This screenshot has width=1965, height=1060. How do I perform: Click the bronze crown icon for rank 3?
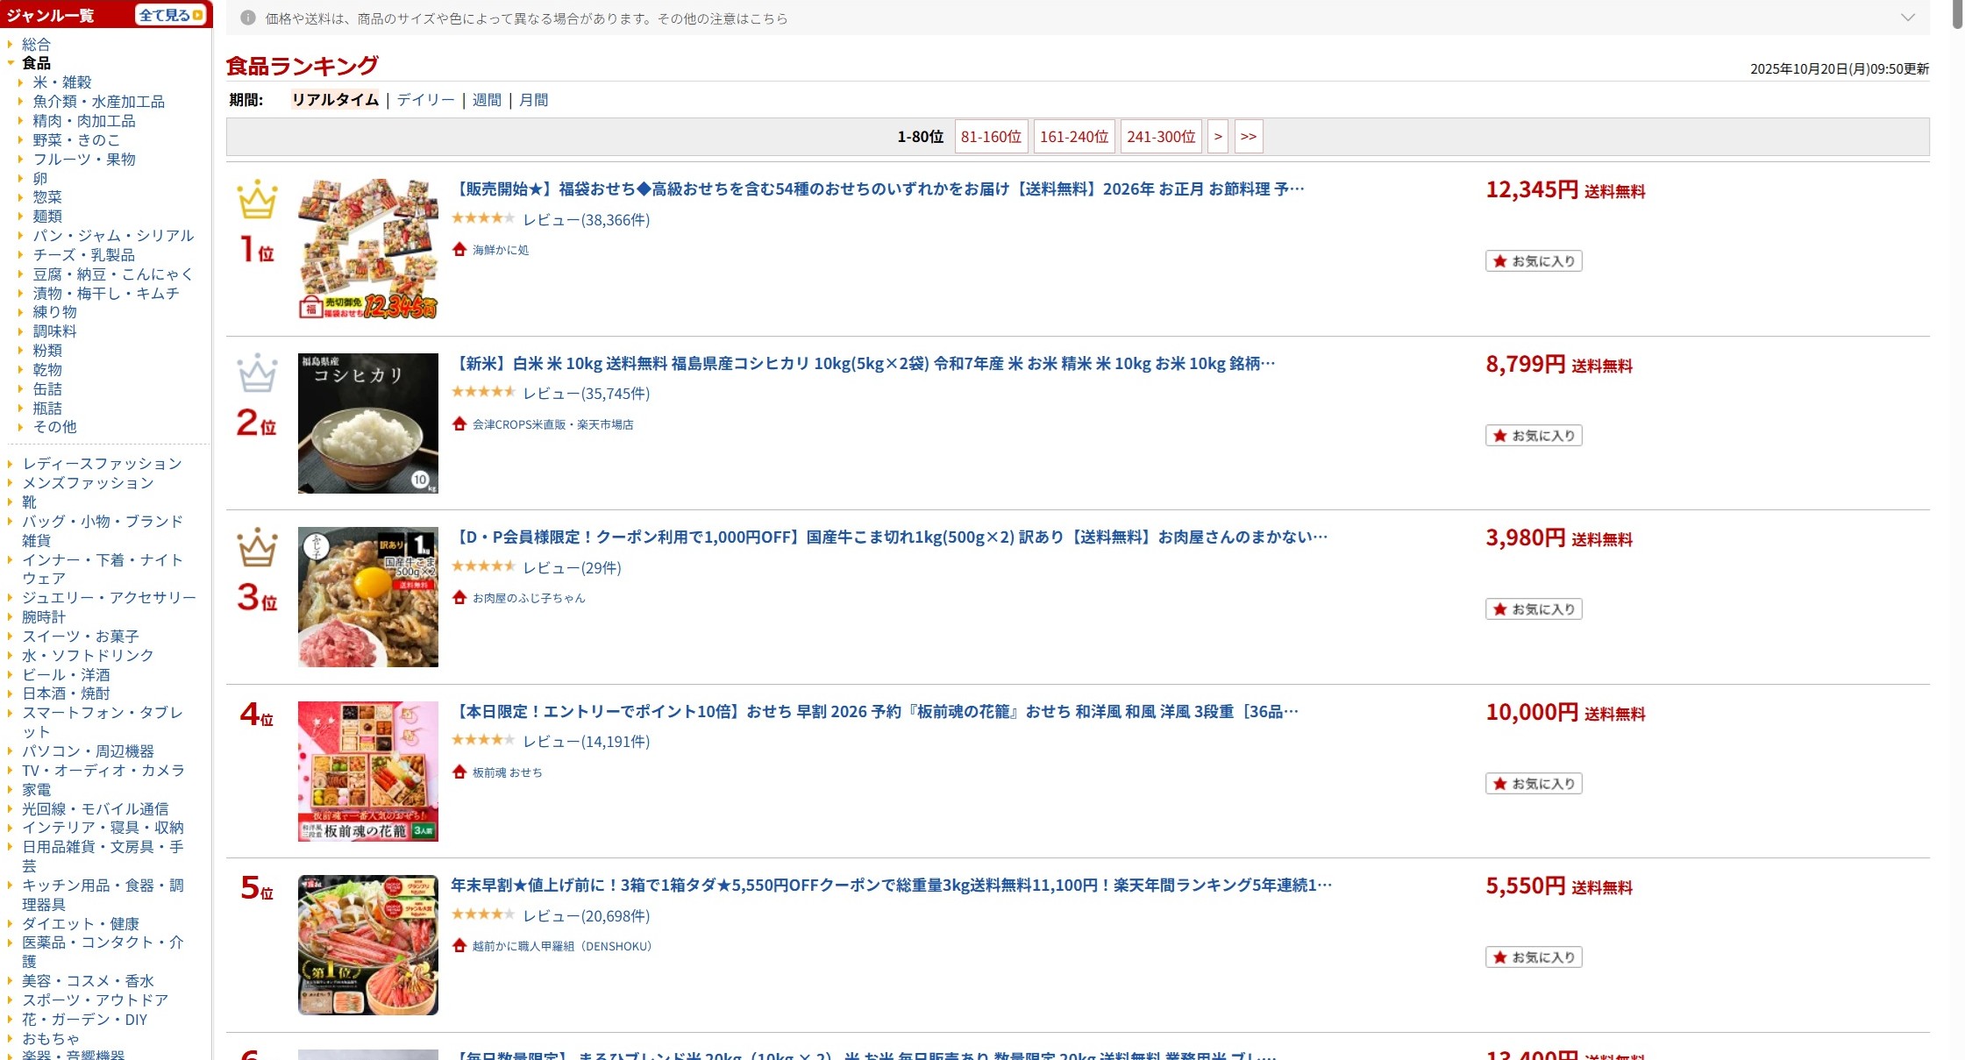point(257,548)
